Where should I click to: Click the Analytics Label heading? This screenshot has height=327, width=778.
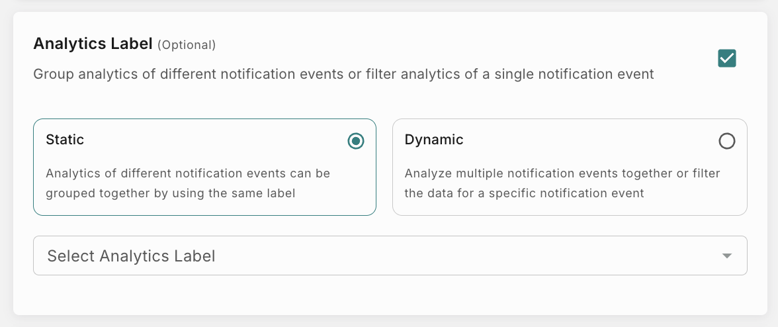pos(93,44)
